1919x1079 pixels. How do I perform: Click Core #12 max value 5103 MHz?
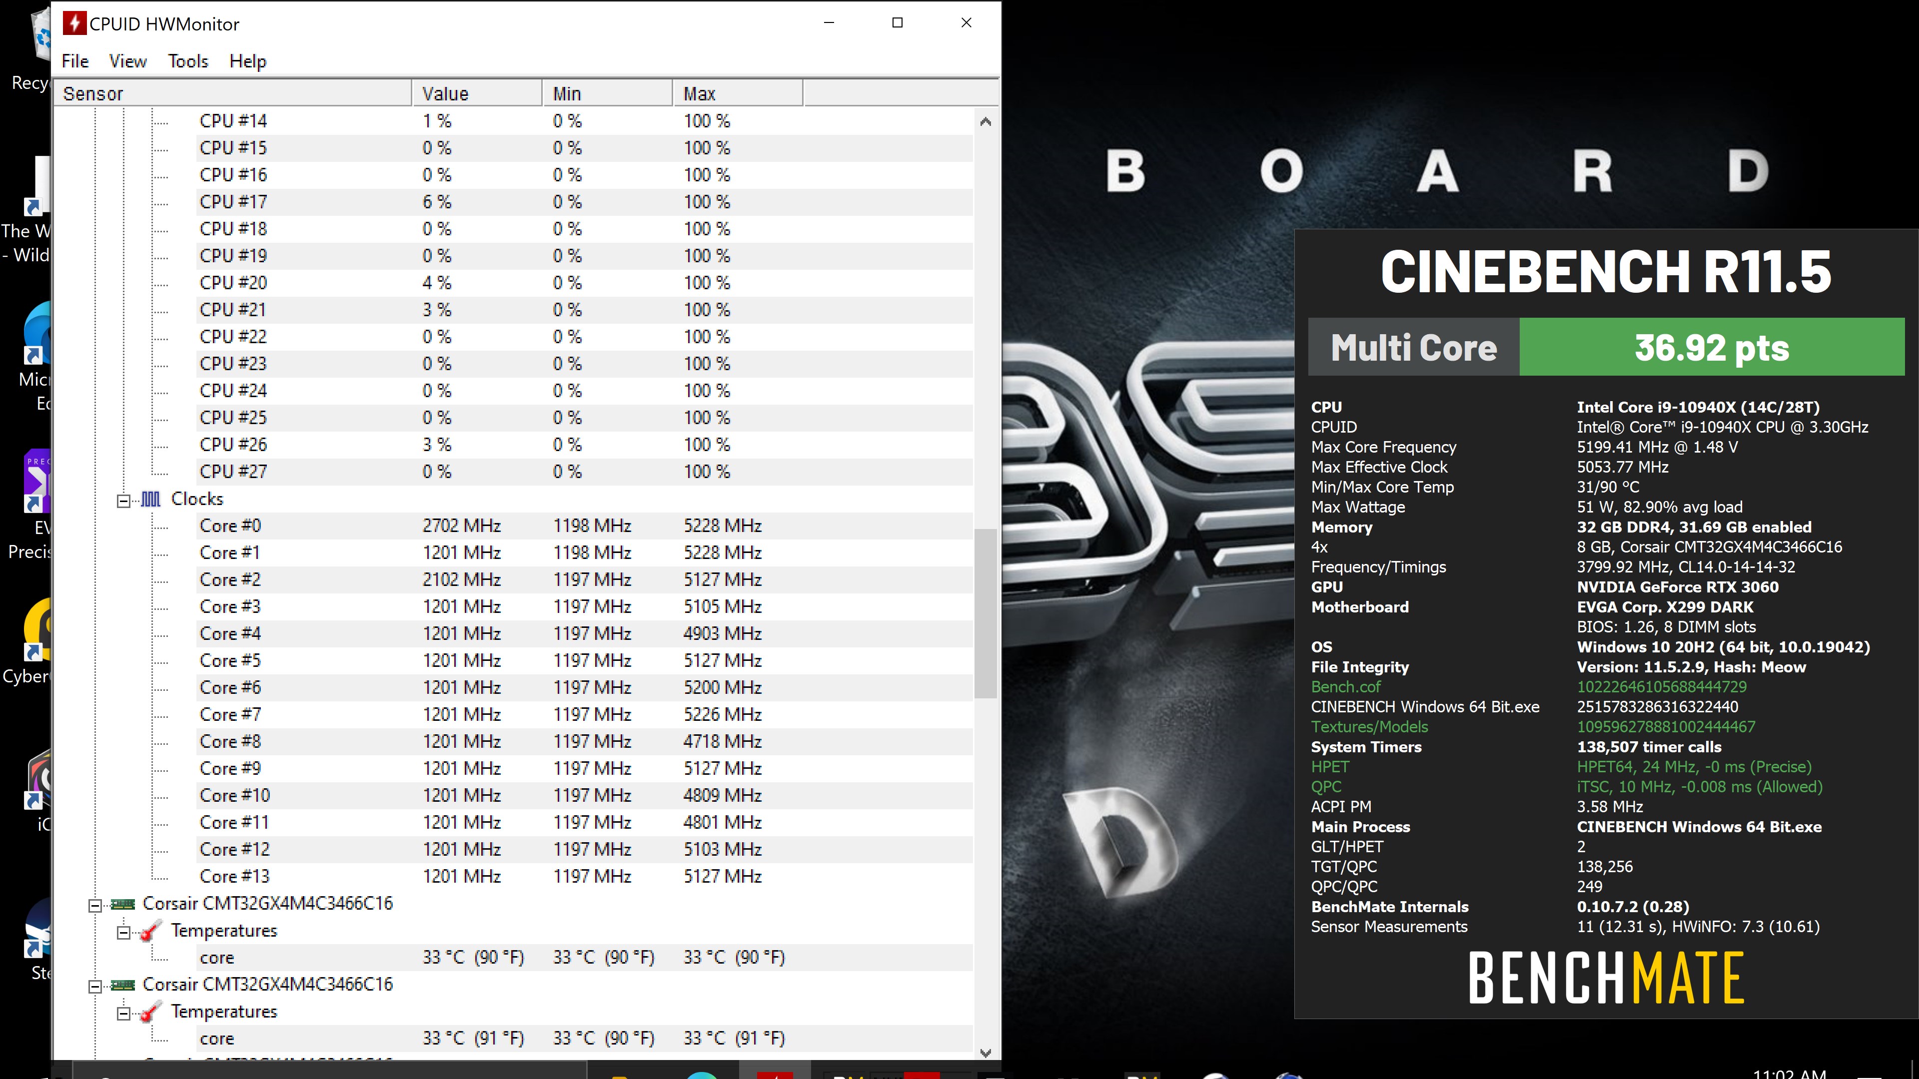coord(723,850)
